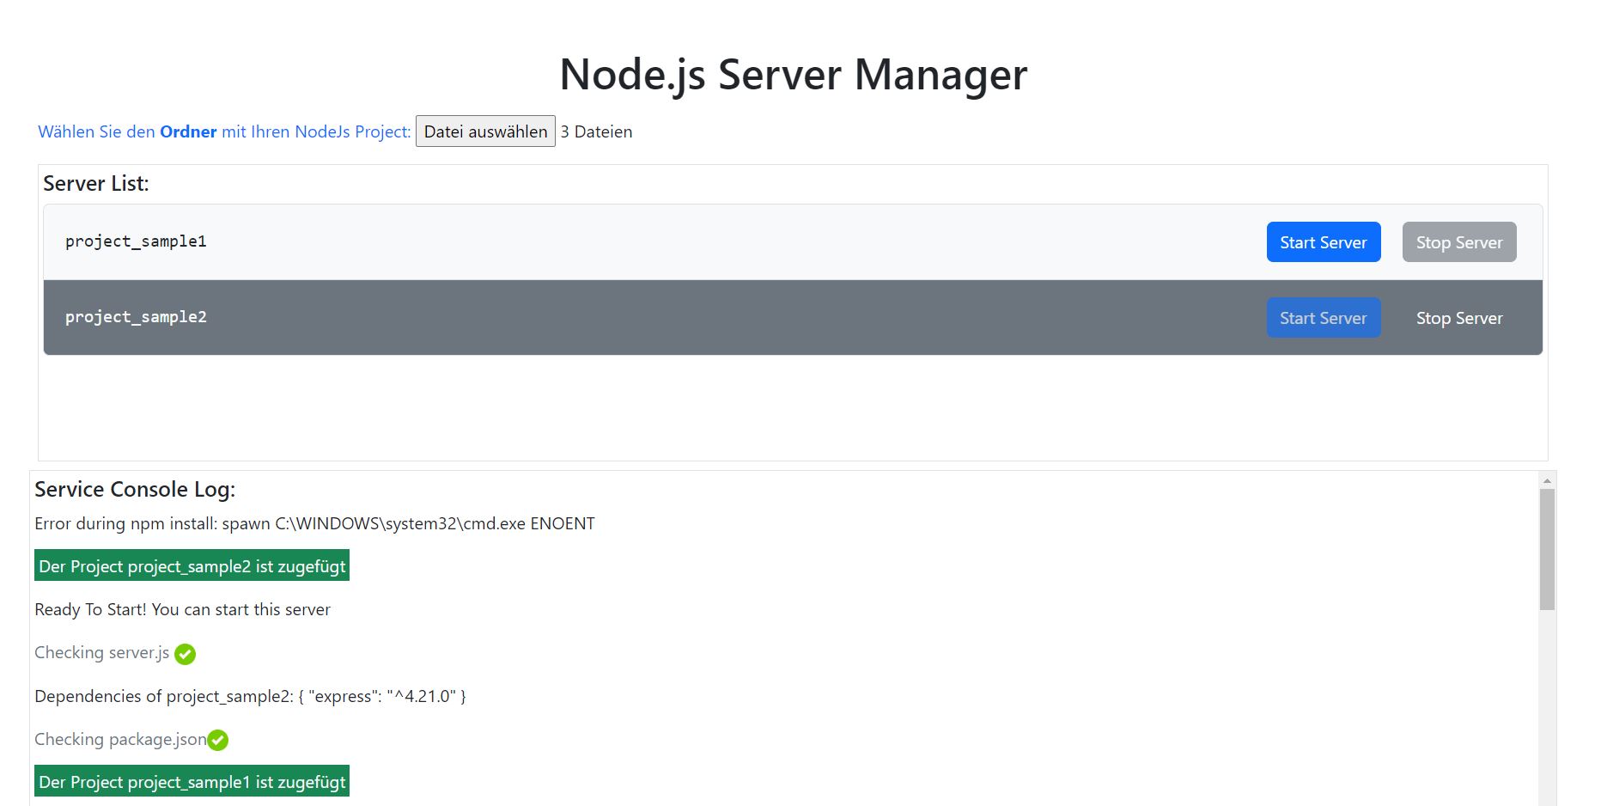Start Server for project_sample2

(x=1323, y=318)
